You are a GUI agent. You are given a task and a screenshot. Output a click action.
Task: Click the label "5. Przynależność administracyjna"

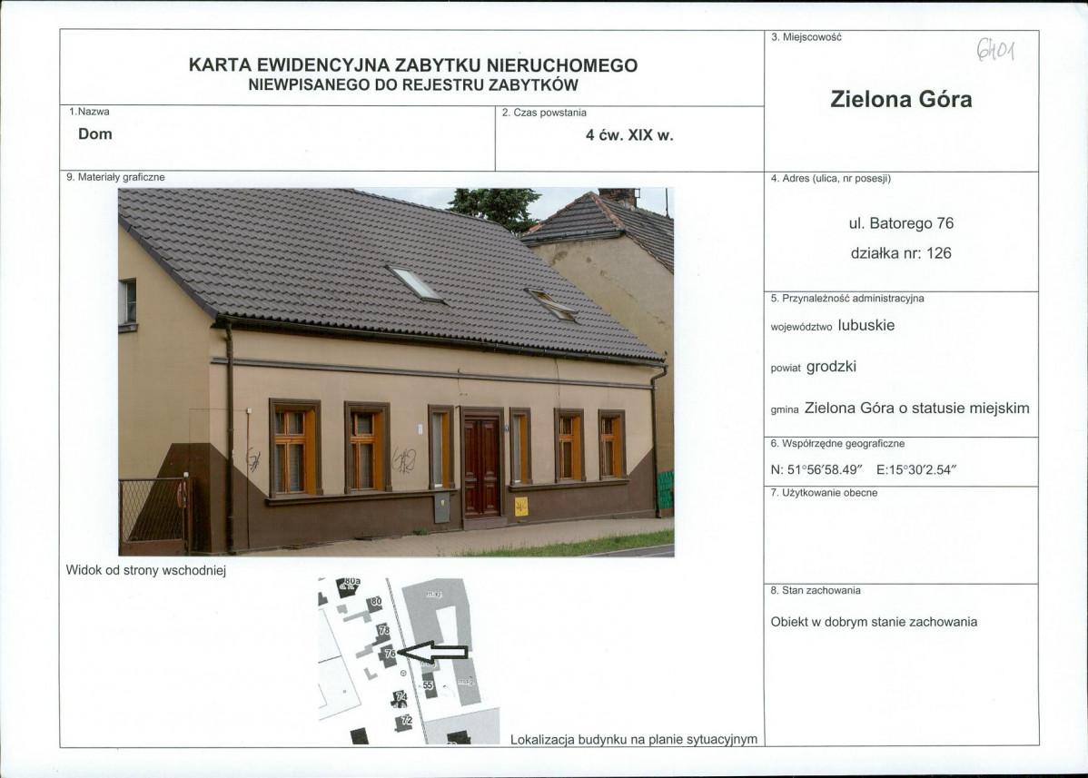coord(847,298)
